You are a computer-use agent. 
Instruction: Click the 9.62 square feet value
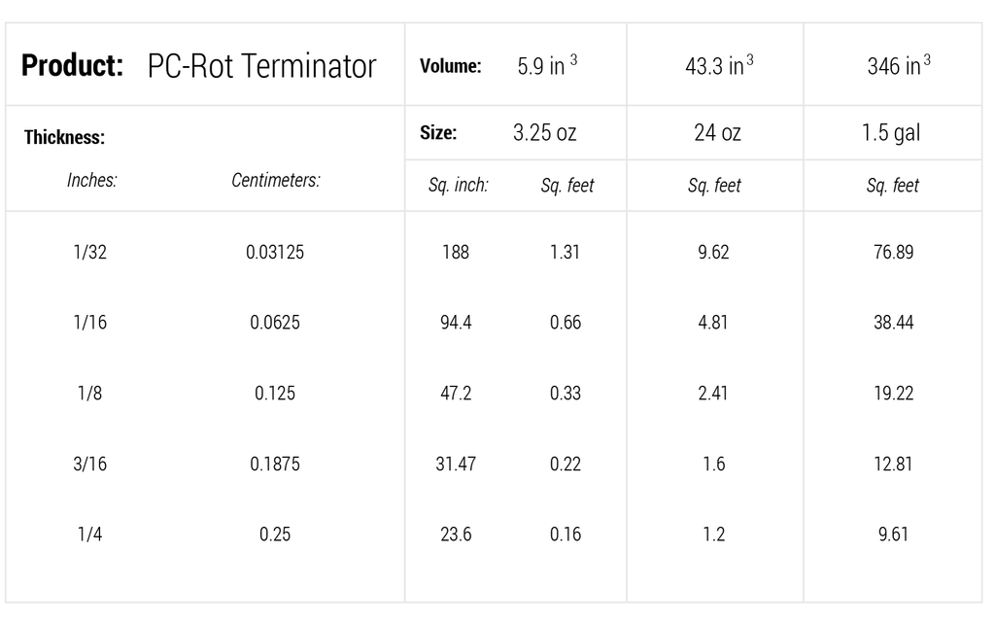pyautogui.click(x=713, y=253)
